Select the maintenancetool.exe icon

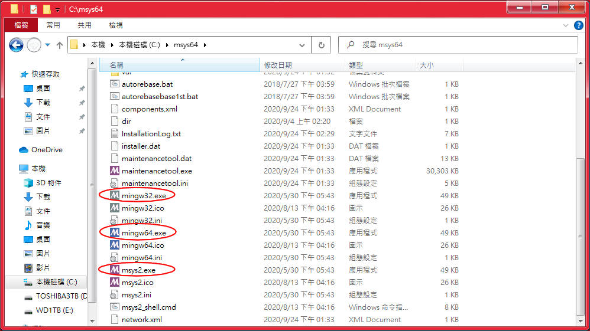[114, 171]
